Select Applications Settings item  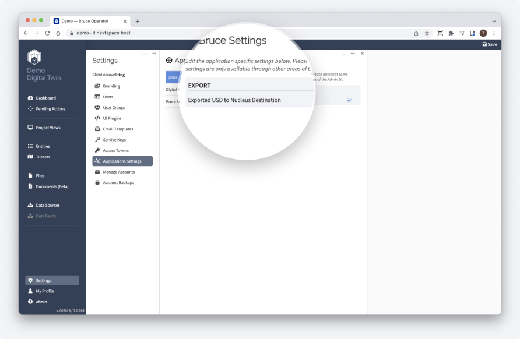click(122, 161)
